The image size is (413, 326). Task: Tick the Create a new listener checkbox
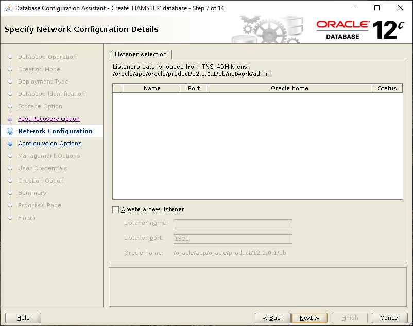coord(116,210)
